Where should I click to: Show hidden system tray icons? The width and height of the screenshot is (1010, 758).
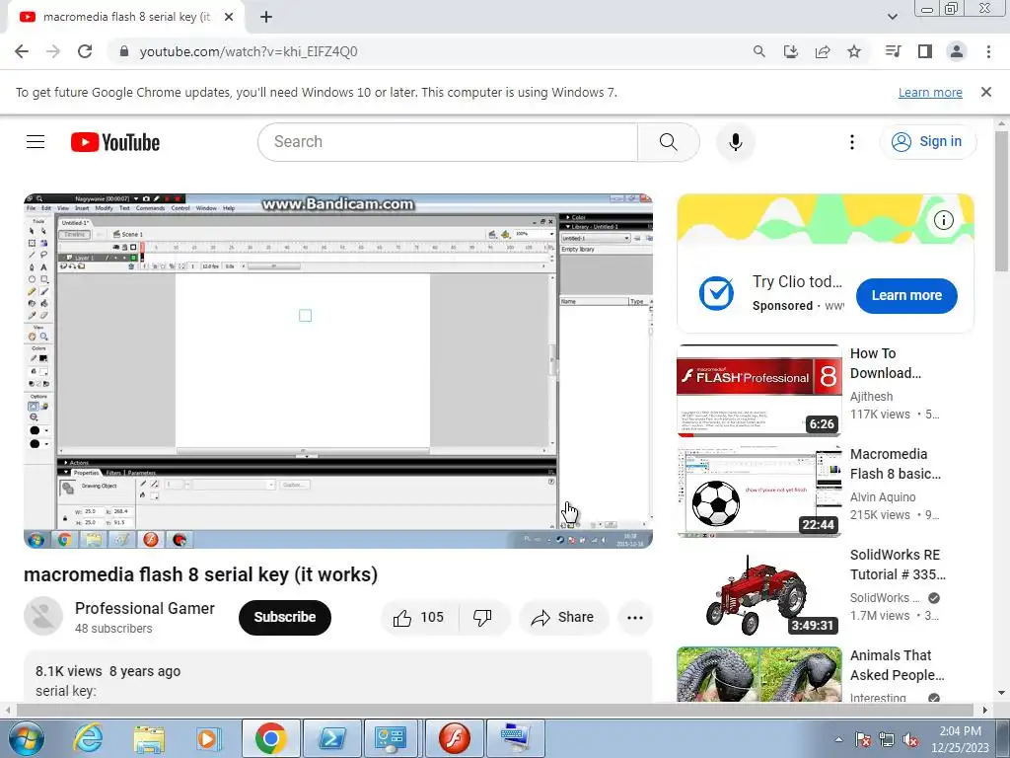tap(838, 739)
